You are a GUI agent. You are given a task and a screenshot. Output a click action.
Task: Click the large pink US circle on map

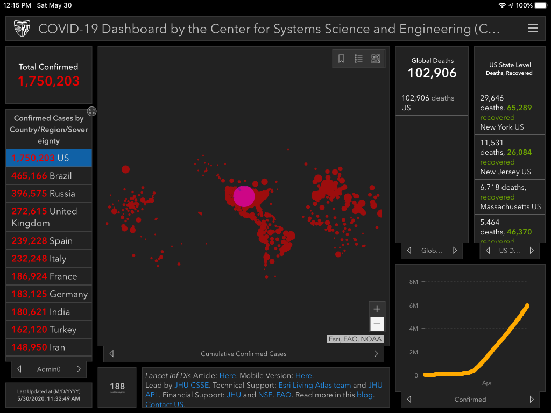coord(244,196)
